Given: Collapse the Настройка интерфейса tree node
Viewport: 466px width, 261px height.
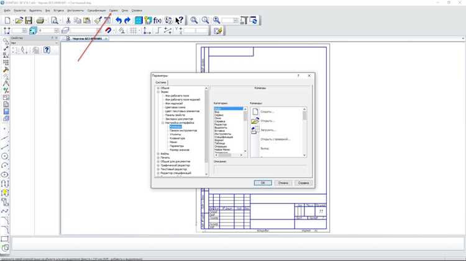Looking at the screenshot, I should (x=163, y=123).
